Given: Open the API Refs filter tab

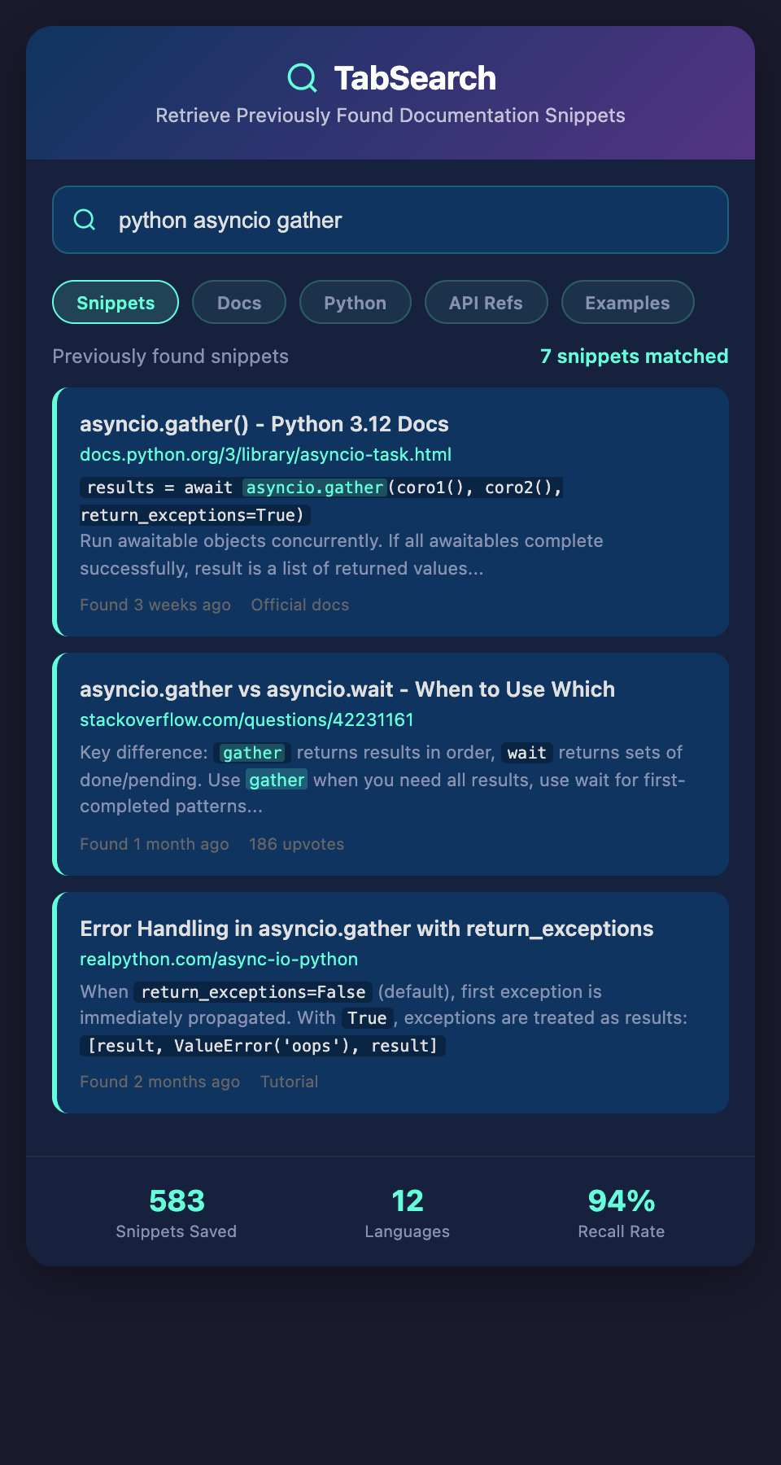Looking at the screenshot, I should click(486, 303).
